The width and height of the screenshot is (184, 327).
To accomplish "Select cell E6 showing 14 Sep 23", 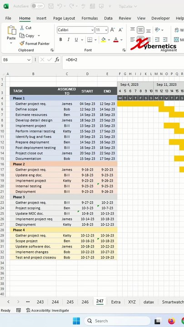I will point(107,109).
